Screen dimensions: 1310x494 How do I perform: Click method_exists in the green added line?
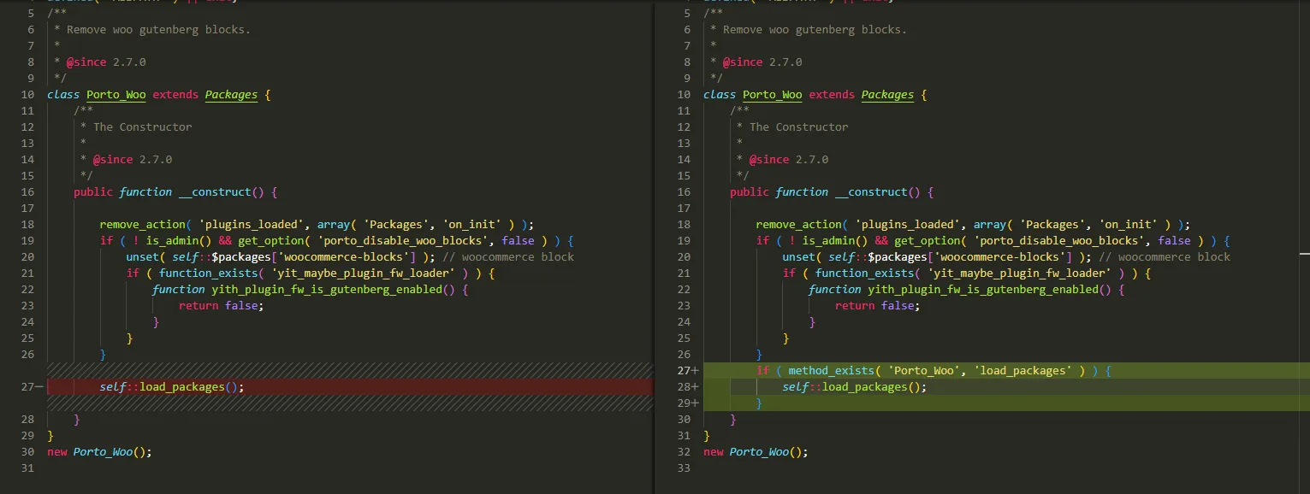(x=834, y=371)
